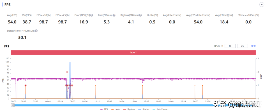This screenshot has height=111, width=265.
Task: Open help icon next to Drop(FPS)[/h]
Action: (92, 15)
